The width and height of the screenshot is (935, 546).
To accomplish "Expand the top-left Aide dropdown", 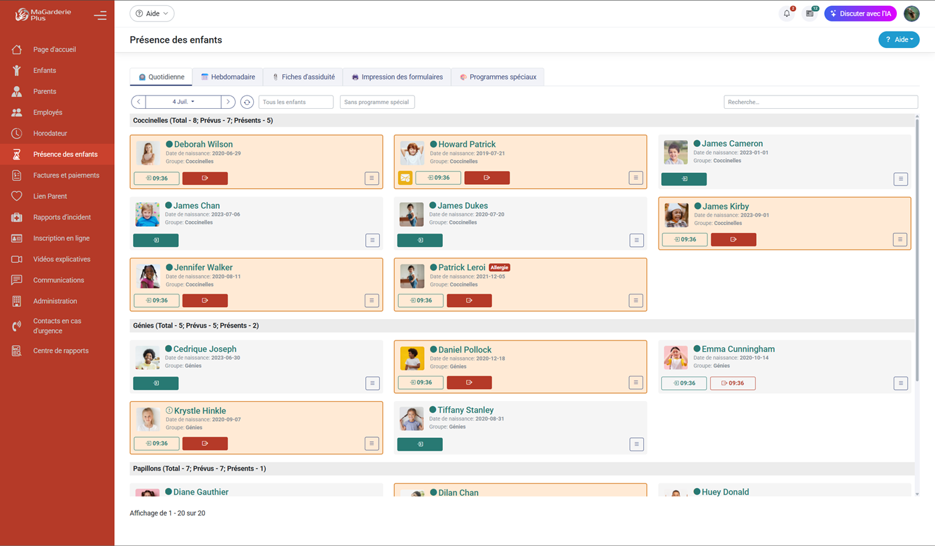I will (152, 13).
